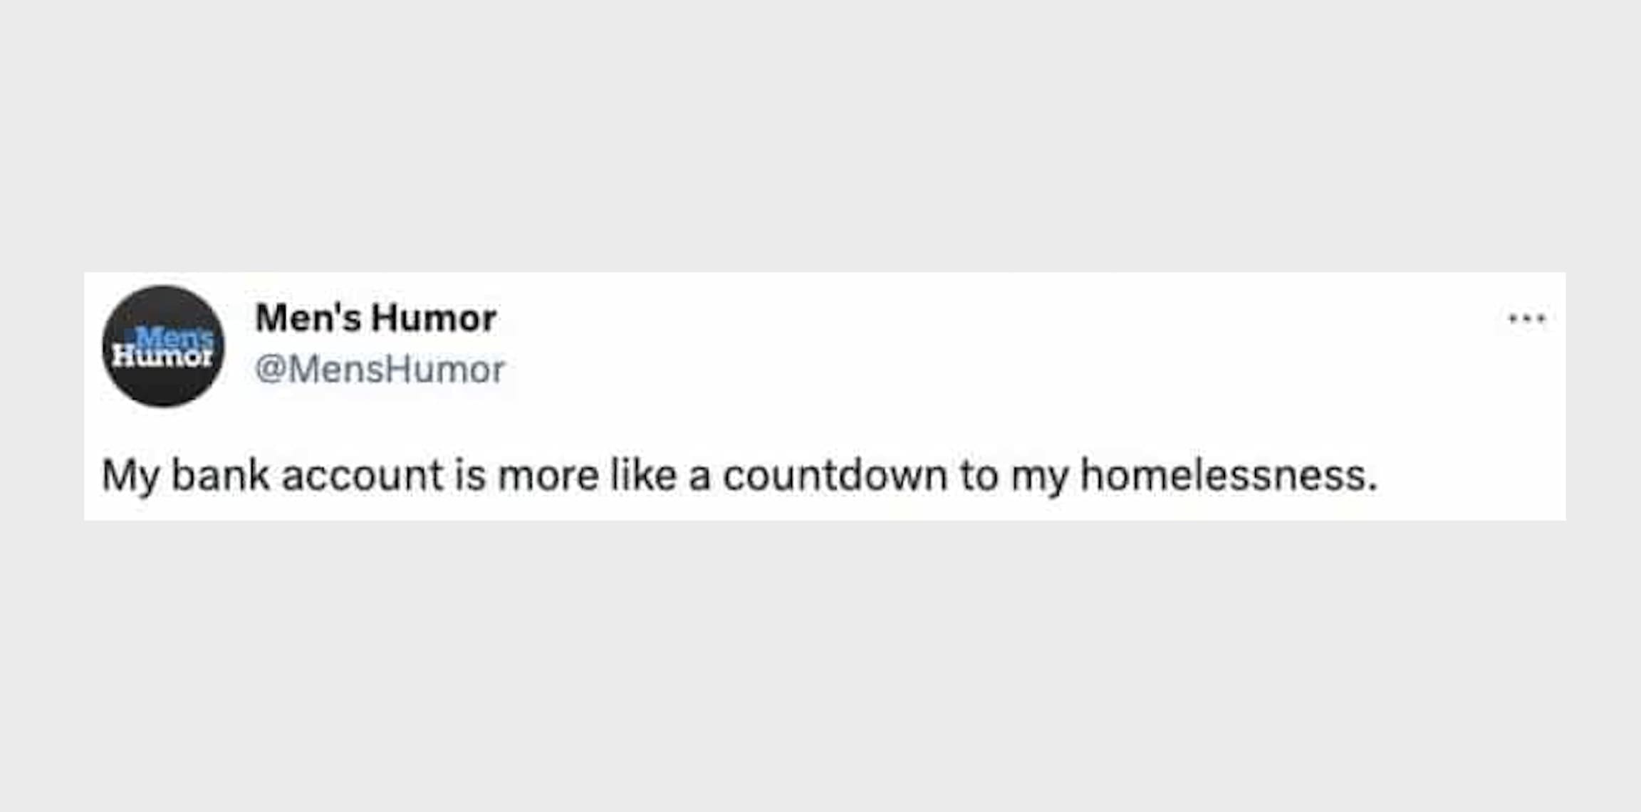Click the word "bank" in the tweet

pos(220,475)
